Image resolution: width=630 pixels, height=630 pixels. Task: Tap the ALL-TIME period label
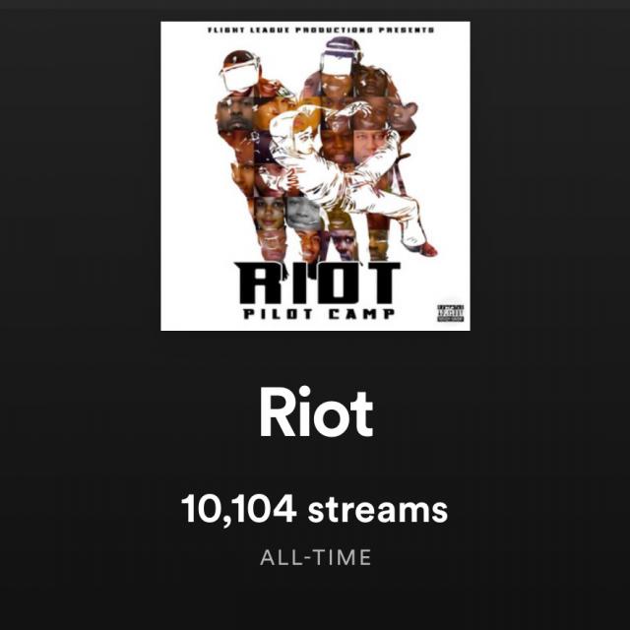click(315, 557)
